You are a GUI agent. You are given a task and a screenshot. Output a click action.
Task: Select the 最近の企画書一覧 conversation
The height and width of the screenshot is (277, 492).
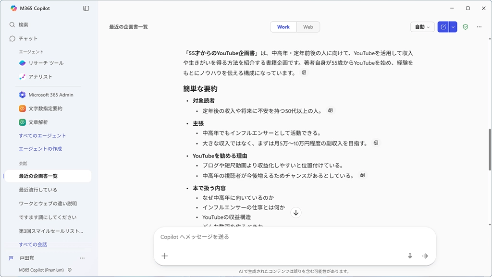pyautogui.click(x=48, y=176)
